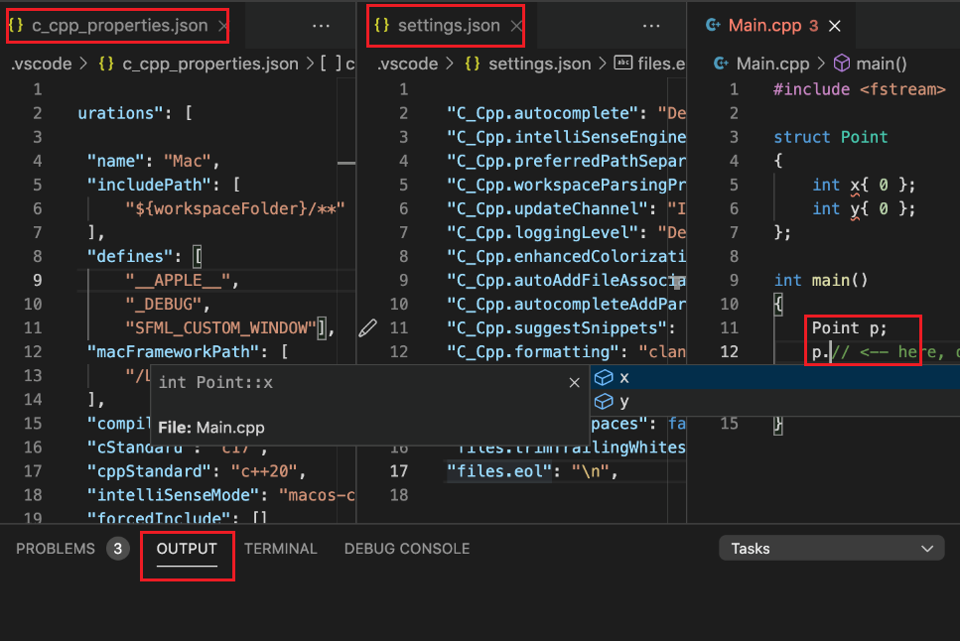The height and width of the screenshot is (641, 960).
Task: Click int x{ 0 }; member line
Action: point(864,185)
